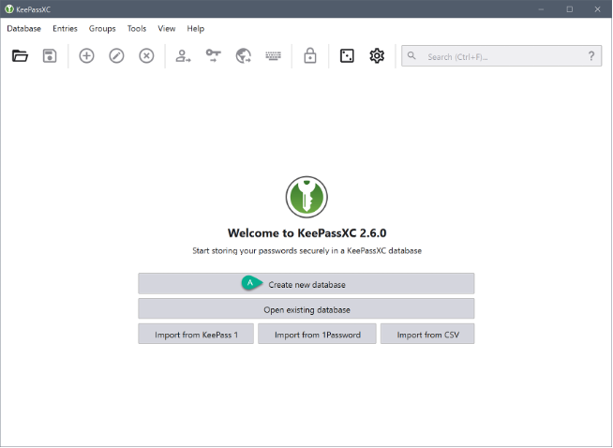613x448 pixels.
Task: Open the Database menu
Action: 23,28
